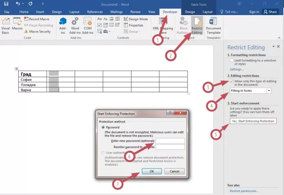Click the Enter new password field
This screenshot has height=195, width=284.
[x=170, y=141]
